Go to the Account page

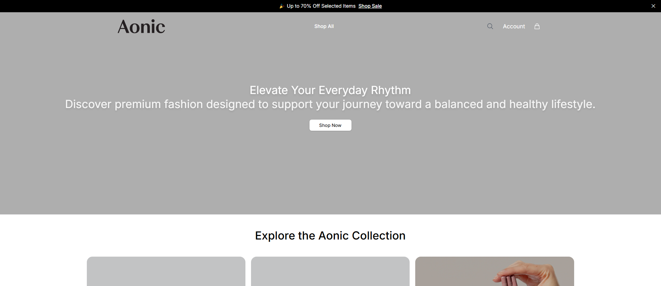(514, 26)
